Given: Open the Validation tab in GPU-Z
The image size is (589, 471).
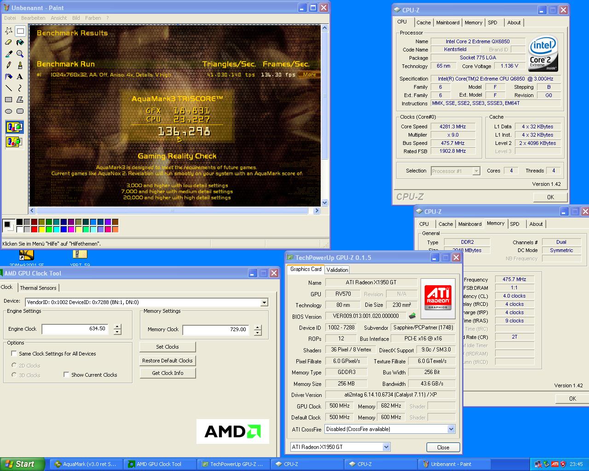Looking at the screenshot, I should [x=337, y=270].
